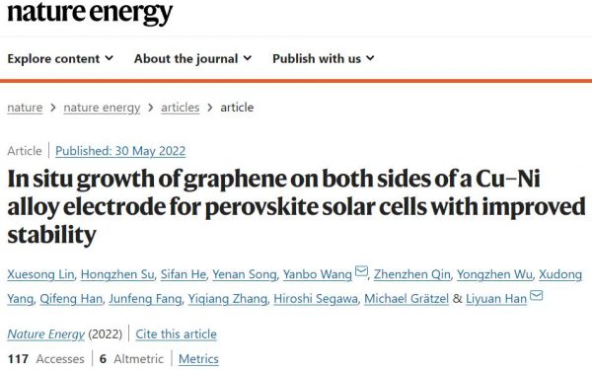Click Nature Energy journal citation link
592x370 pixels.
coord(46,334)
